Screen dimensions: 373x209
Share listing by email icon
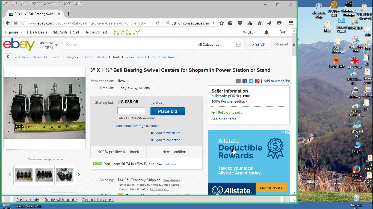238,81
